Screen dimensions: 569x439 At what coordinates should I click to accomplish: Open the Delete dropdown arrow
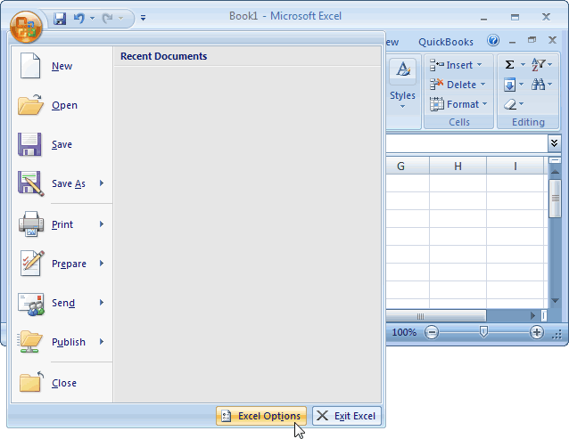click(x=483, y=84)
